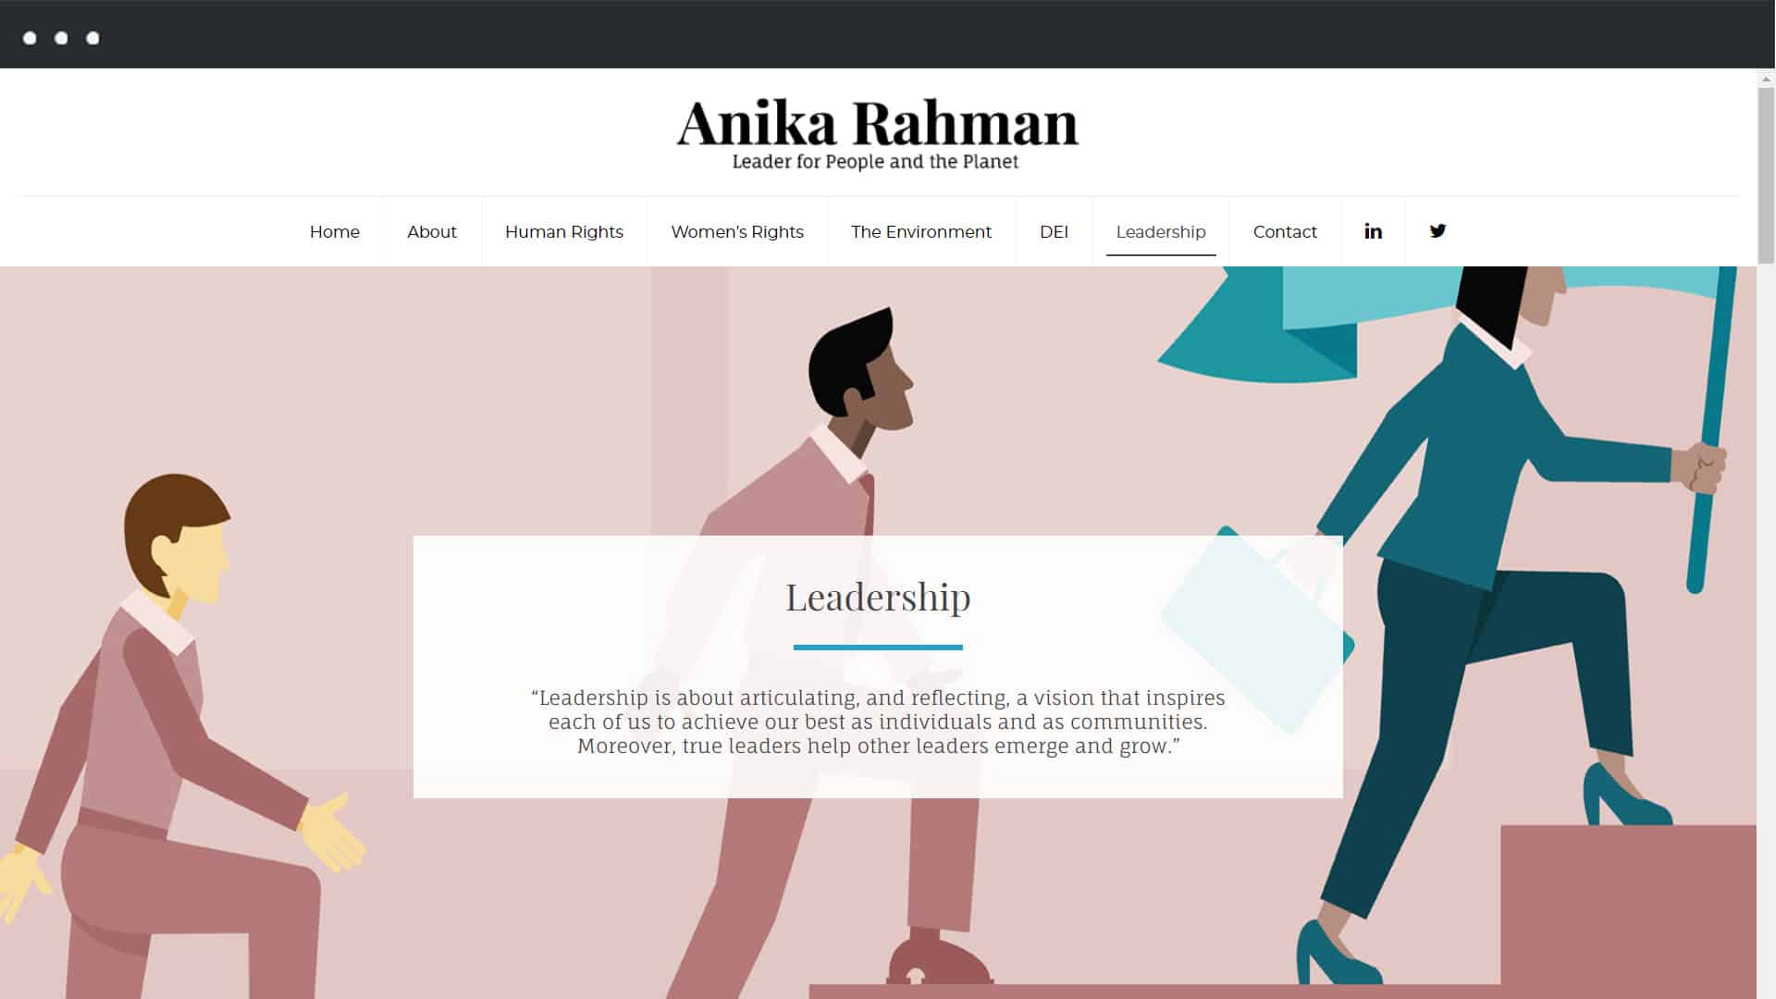The height and width of the screenshot is (999, 1776).
Task: Click the third window dot in title bar
Action: coord(92,38)
